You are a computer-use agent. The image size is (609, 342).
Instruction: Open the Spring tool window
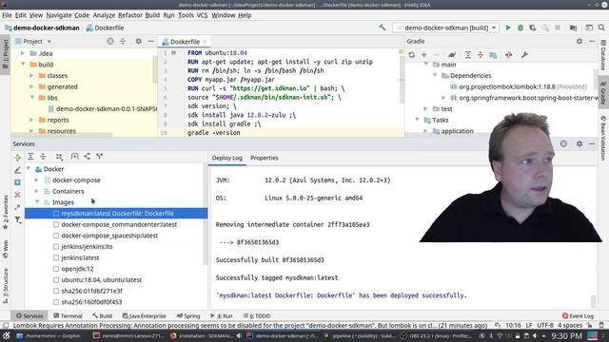tap(188, 316)
